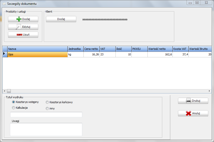Click the quantity 10 cell

pyautogui.click(x=123, y=54)
